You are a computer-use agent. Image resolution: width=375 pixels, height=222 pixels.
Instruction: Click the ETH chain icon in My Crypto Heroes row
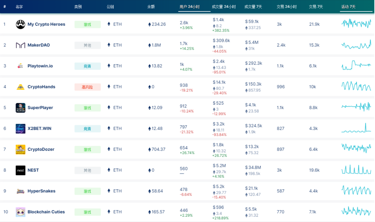pyautogui.click(x=109, y=24)
